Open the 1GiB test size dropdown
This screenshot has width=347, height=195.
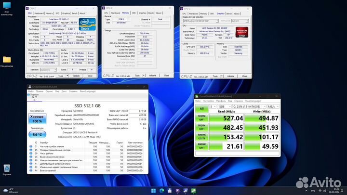click(225, 106)
